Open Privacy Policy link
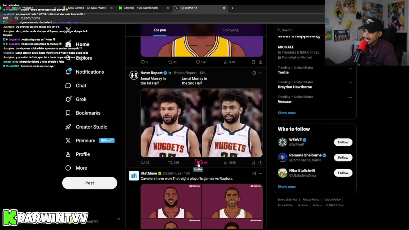This screenshot has width=409, height=230. click(311, 200)
